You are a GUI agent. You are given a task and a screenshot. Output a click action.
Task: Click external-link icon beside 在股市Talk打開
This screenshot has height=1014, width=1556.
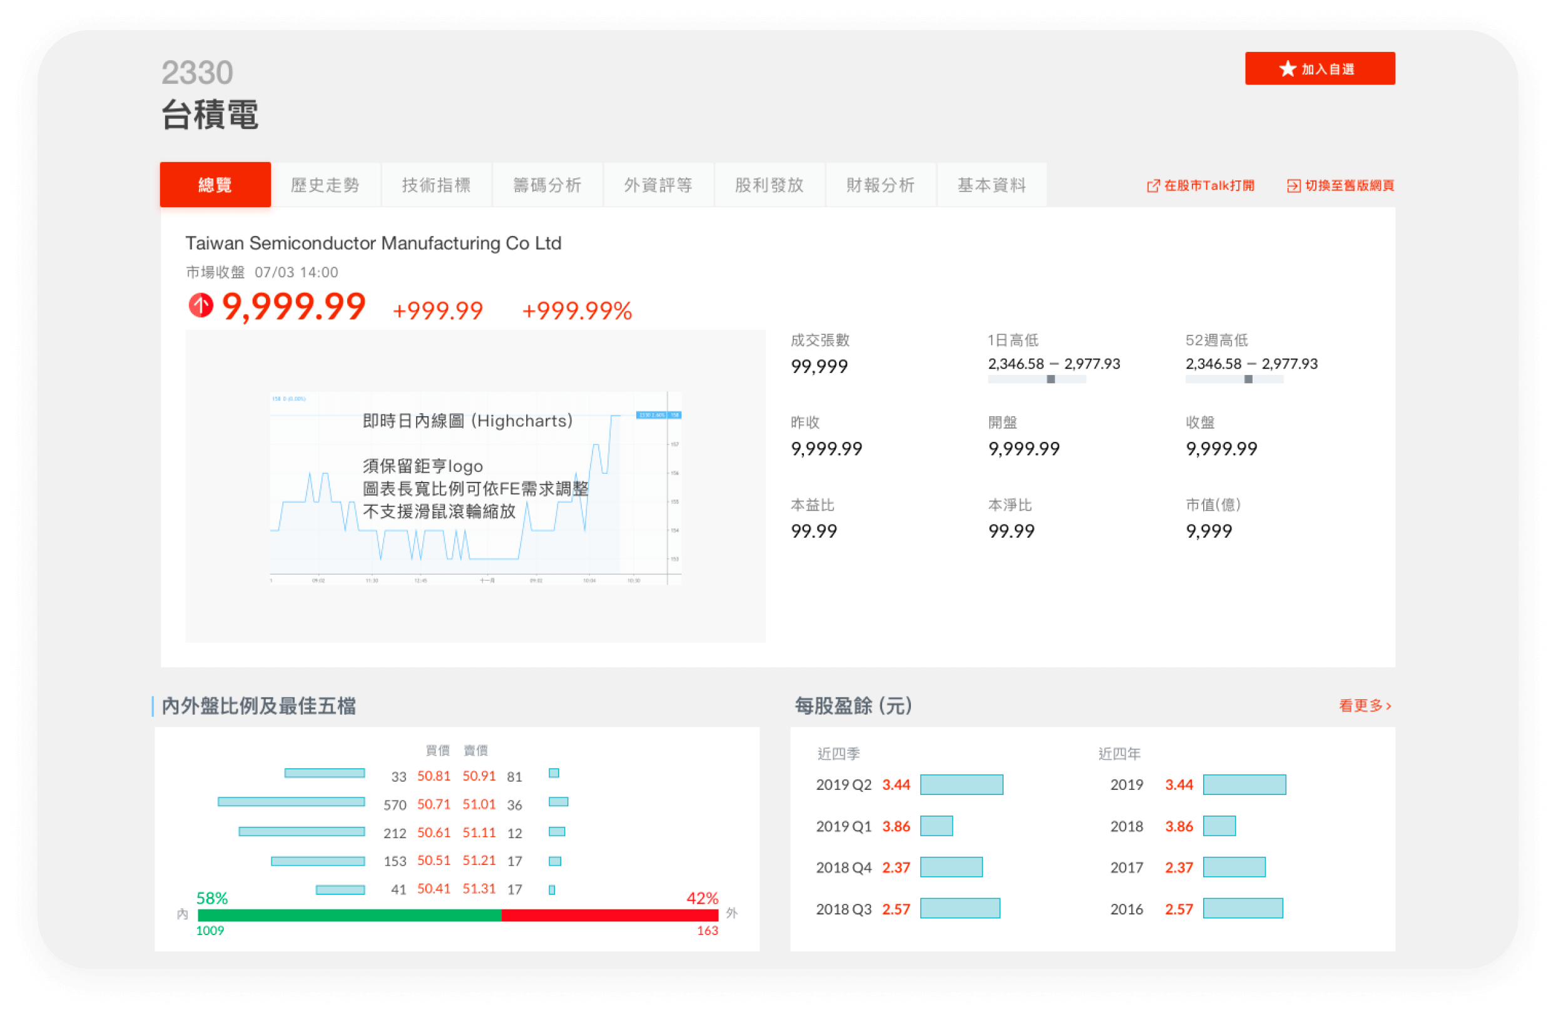1153,186
